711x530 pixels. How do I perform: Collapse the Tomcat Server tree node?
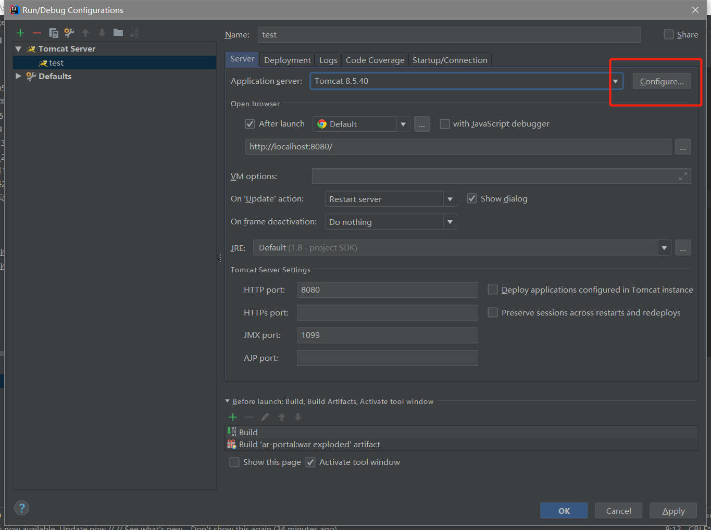[18, 49]
